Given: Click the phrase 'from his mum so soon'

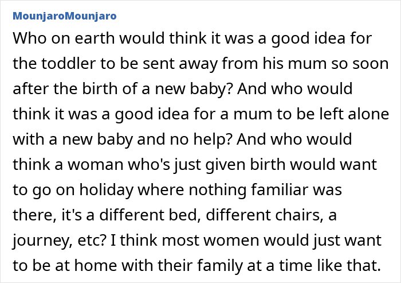Looking at the screenshot, I should [x=305, y=63].
